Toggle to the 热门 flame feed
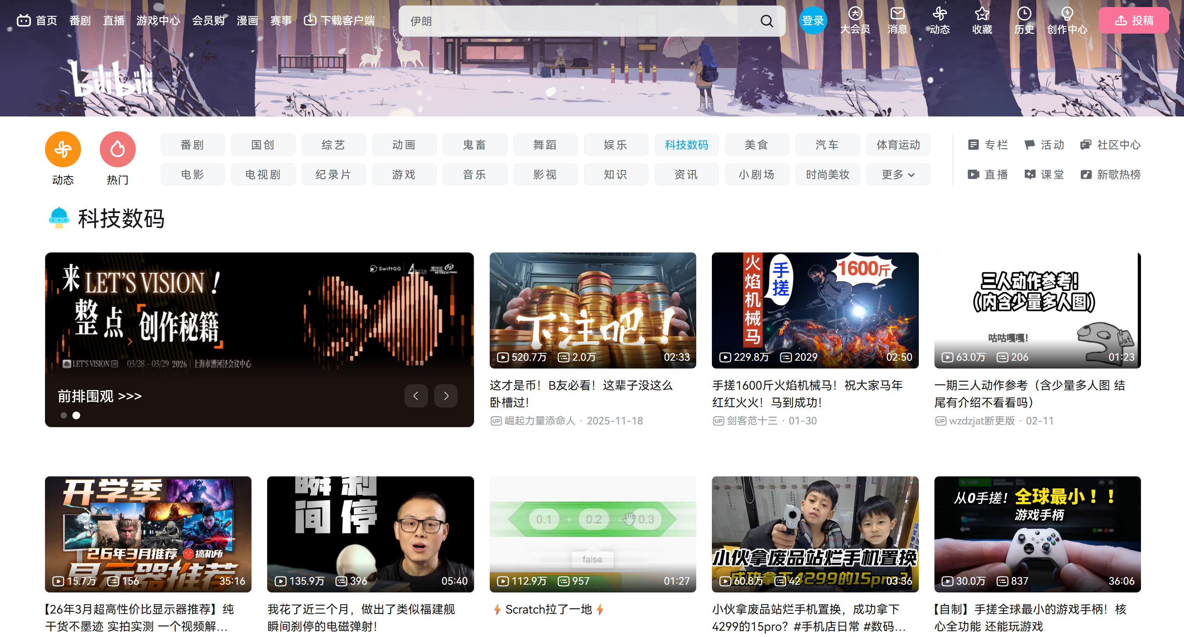Viewport: 1184px width, 637px height. (117, 149)
